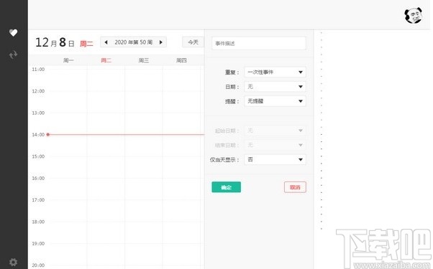
Task: Open settings gear icon in sidebar
Action: pos(13,262)
